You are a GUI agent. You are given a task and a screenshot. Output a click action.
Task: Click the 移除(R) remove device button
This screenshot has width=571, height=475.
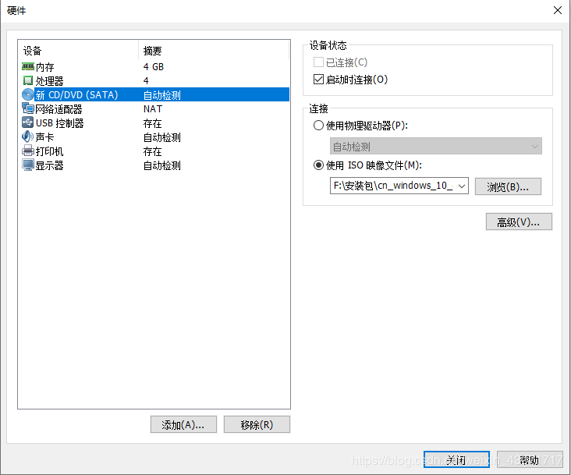[x=257, y=425]
